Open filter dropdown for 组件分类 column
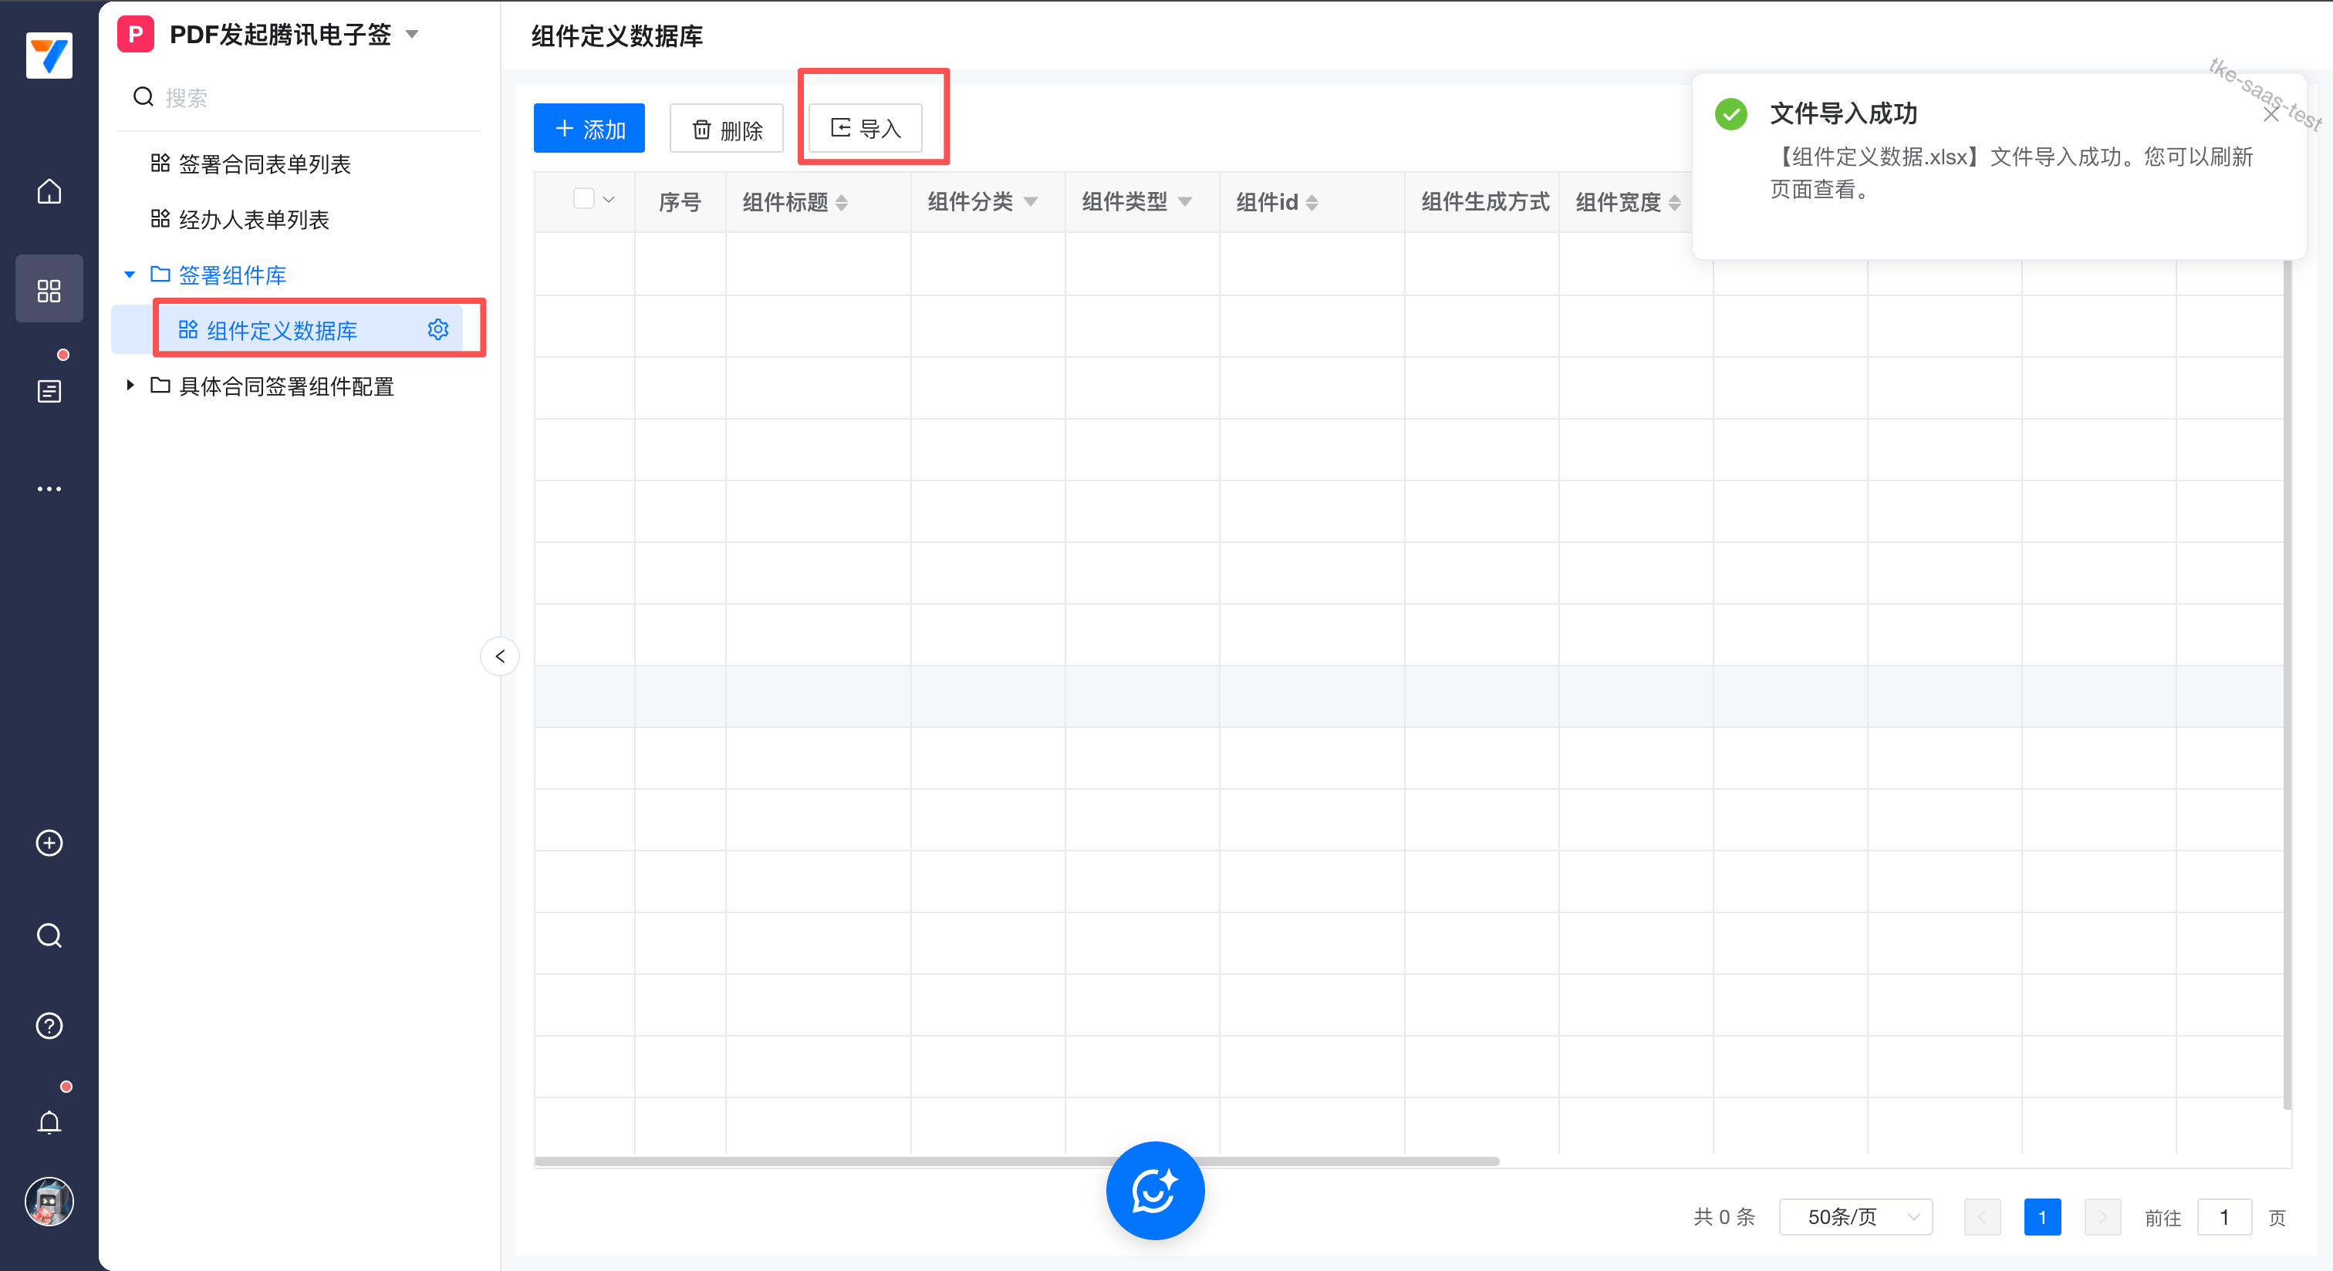 [x=1031, y=202]
